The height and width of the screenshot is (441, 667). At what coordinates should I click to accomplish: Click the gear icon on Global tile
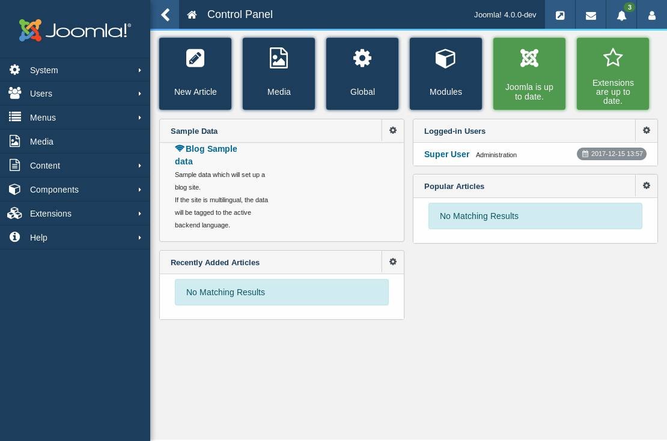coord(362,58)
